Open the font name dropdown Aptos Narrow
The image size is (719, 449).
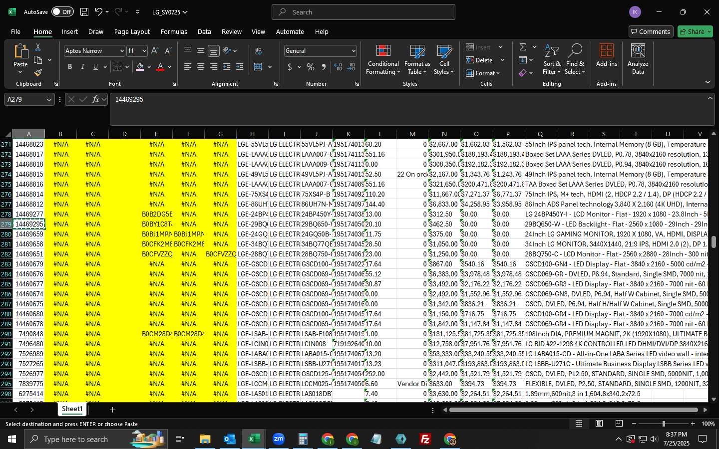pos(121,51)
